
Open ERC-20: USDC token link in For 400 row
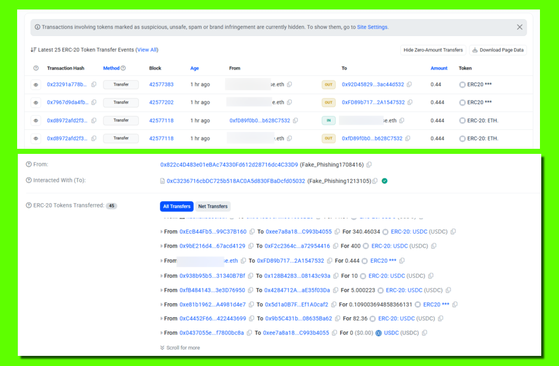(390, 246)
